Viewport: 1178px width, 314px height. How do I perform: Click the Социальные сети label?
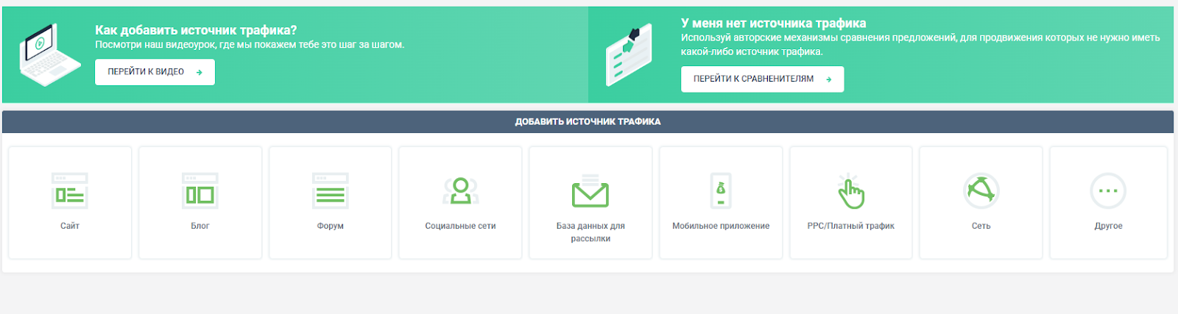pyautogui.click(x=461, y=226)
